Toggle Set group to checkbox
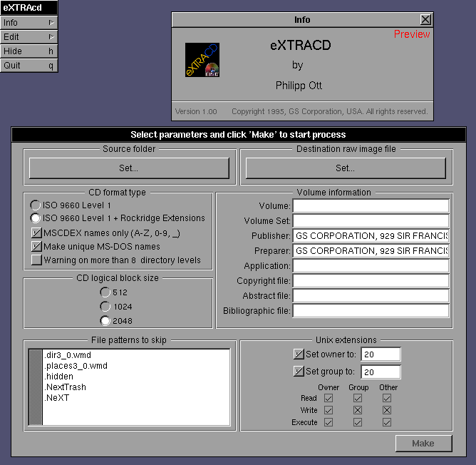Image resolution: width=476 pixels, height=465 pixels. coord(299,371)
